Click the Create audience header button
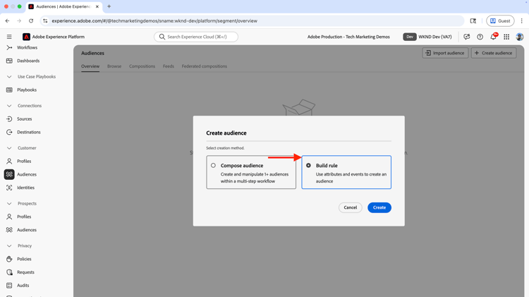This screenshot has width=529, height=297. click(494, 53)
